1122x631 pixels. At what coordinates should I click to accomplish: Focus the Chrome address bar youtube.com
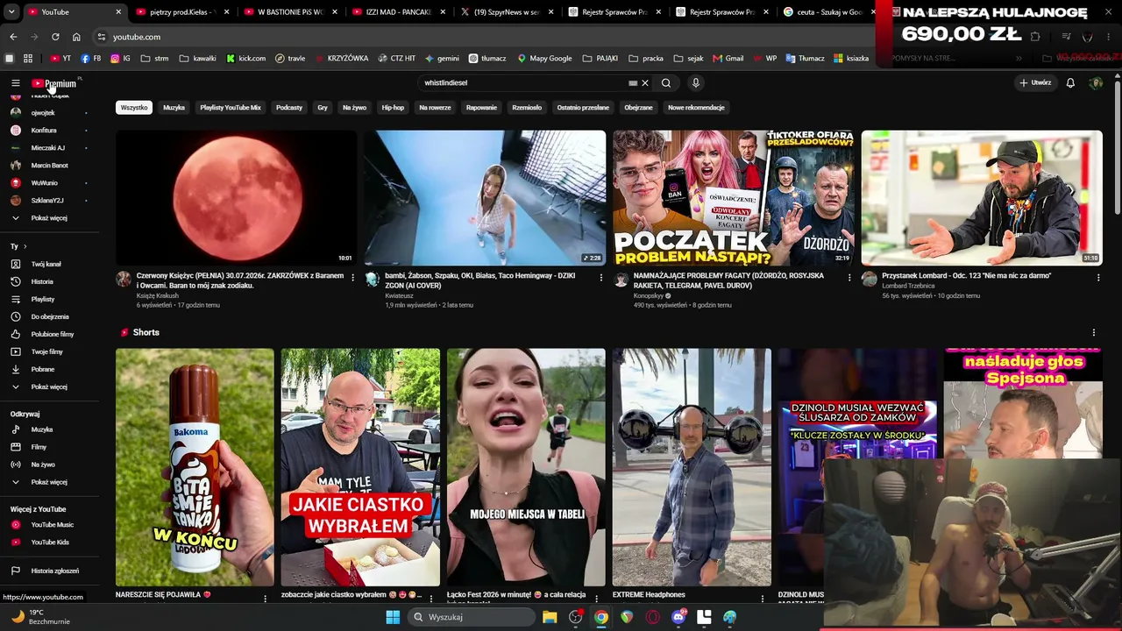click(x=482, y=37)
